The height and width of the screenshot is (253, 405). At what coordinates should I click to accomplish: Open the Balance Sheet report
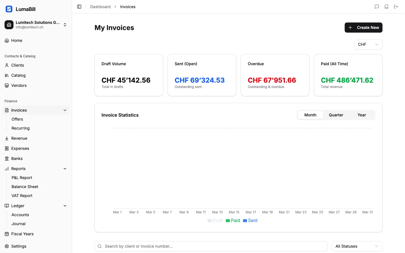(25, 187)
